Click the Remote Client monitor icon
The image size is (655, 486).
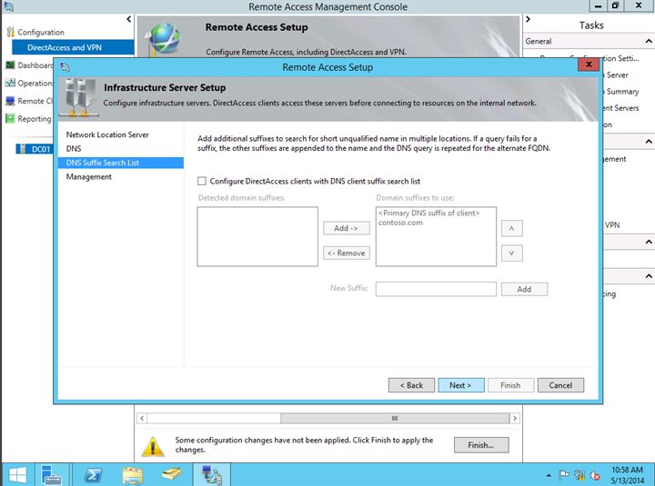coord(10,101)
